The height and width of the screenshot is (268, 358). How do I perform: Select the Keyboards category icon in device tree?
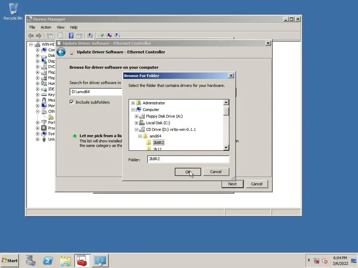(x=44, y=95)
